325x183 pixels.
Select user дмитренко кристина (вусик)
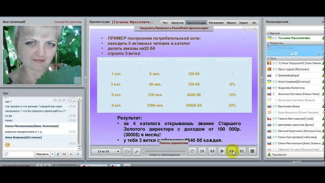tap(296, 125)
